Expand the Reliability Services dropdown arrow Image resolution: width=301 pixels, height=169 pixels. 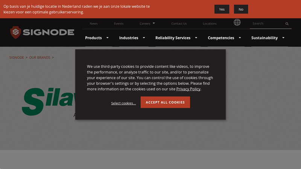pyautogui.click(x=196, y=38)
